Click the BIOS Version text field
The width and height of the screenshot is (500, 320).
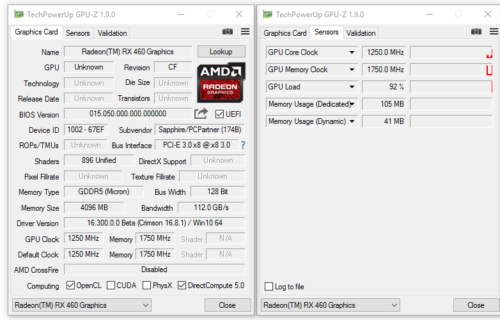(x=127, y=114)
